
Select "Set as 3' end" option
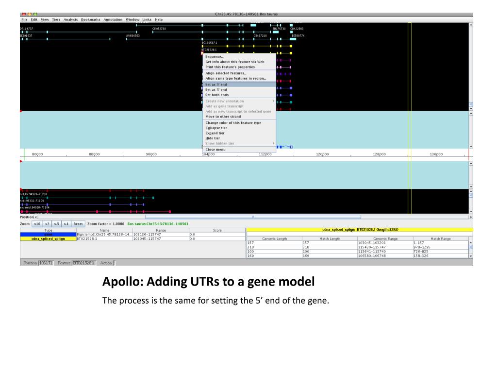pos(239,90)
